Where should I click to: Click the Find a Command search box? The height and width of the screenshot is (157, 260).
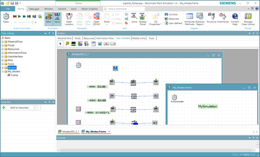click(123, 9)
